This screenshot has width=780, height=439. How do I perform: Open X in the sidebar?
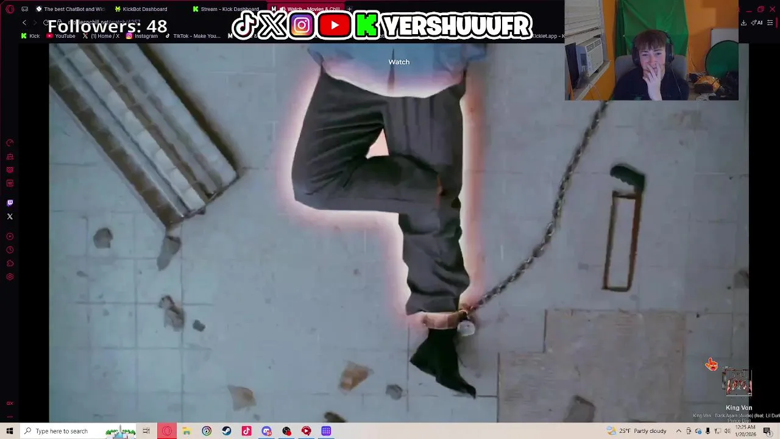click(10, 216)
